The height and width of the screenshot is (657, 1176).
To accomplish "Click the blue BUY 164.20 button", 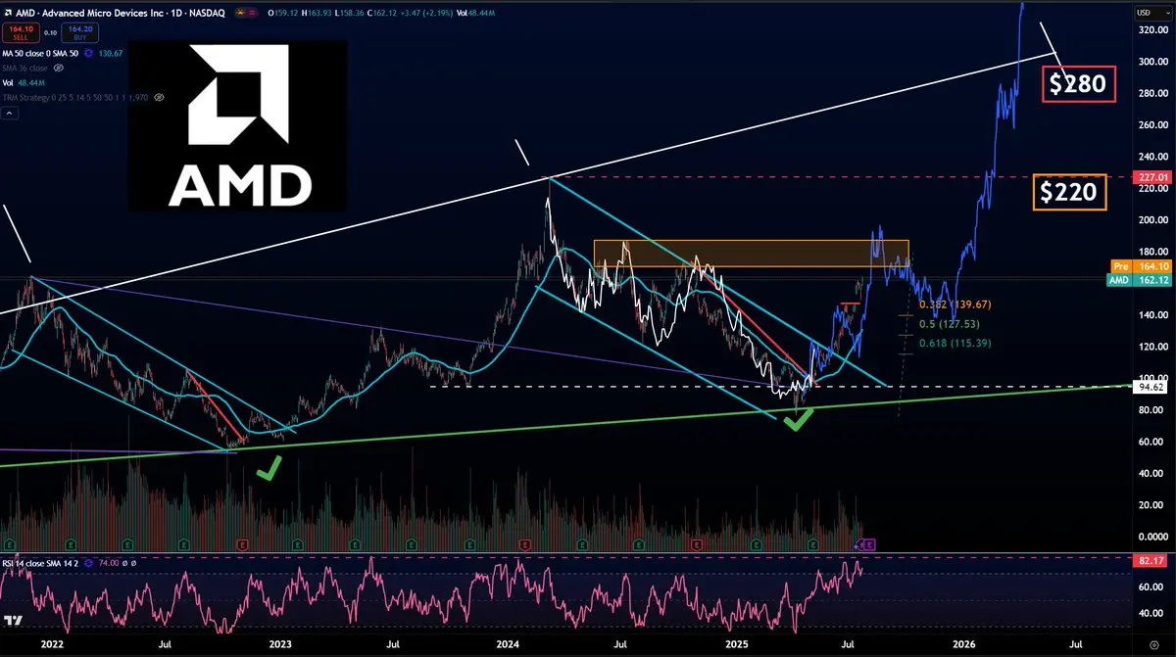I will 79,32.
